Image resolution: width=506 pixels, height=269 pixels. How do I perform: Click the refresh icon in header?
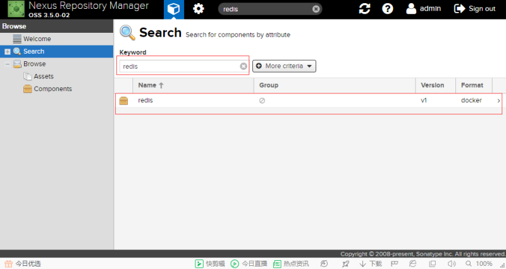[x=364, y=9]
